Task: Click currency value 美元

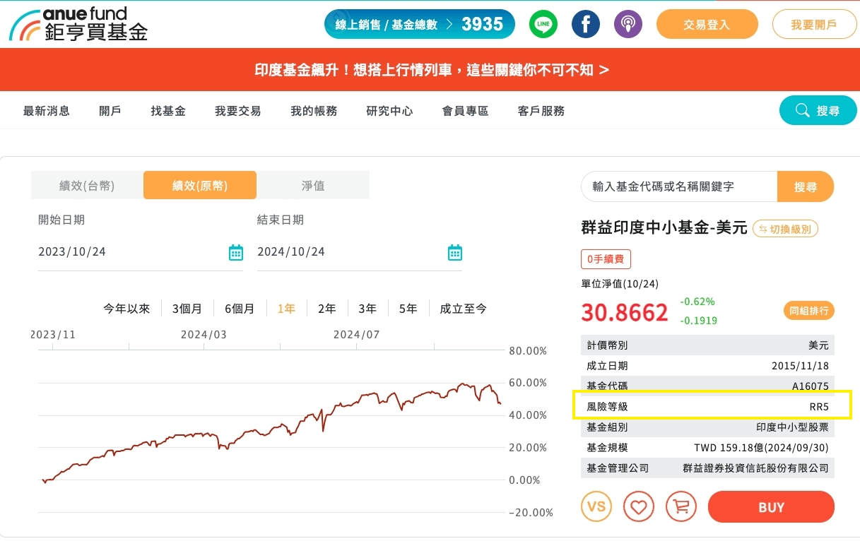Action: (x=819, y=345)
